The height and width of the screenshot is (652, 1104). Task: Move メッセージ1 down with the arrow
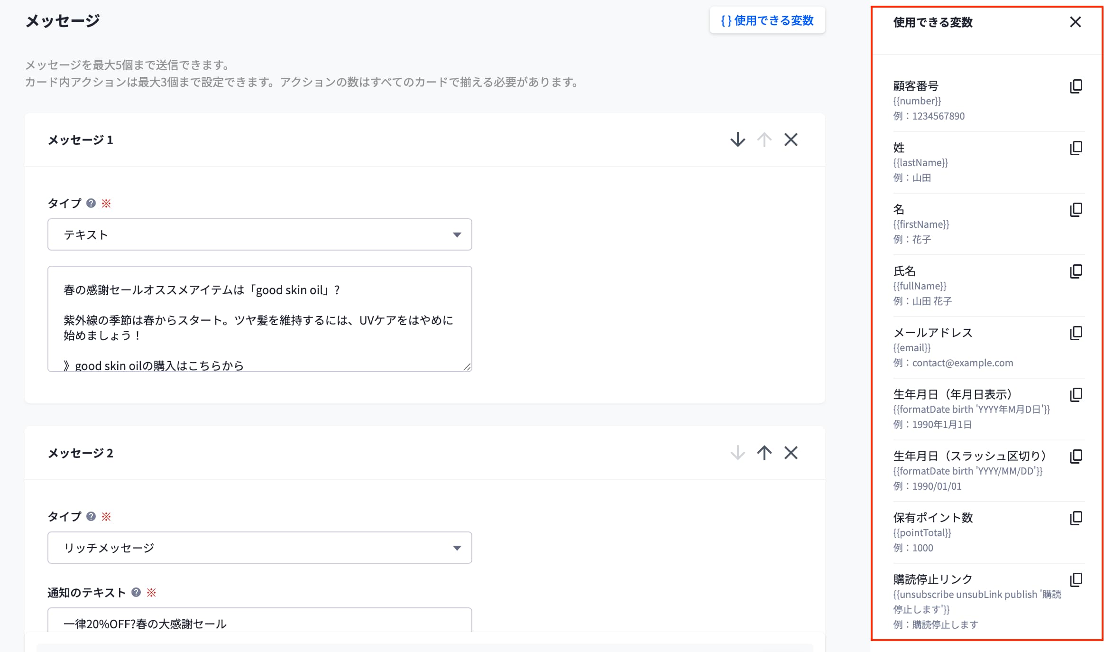tap(737, 140)
